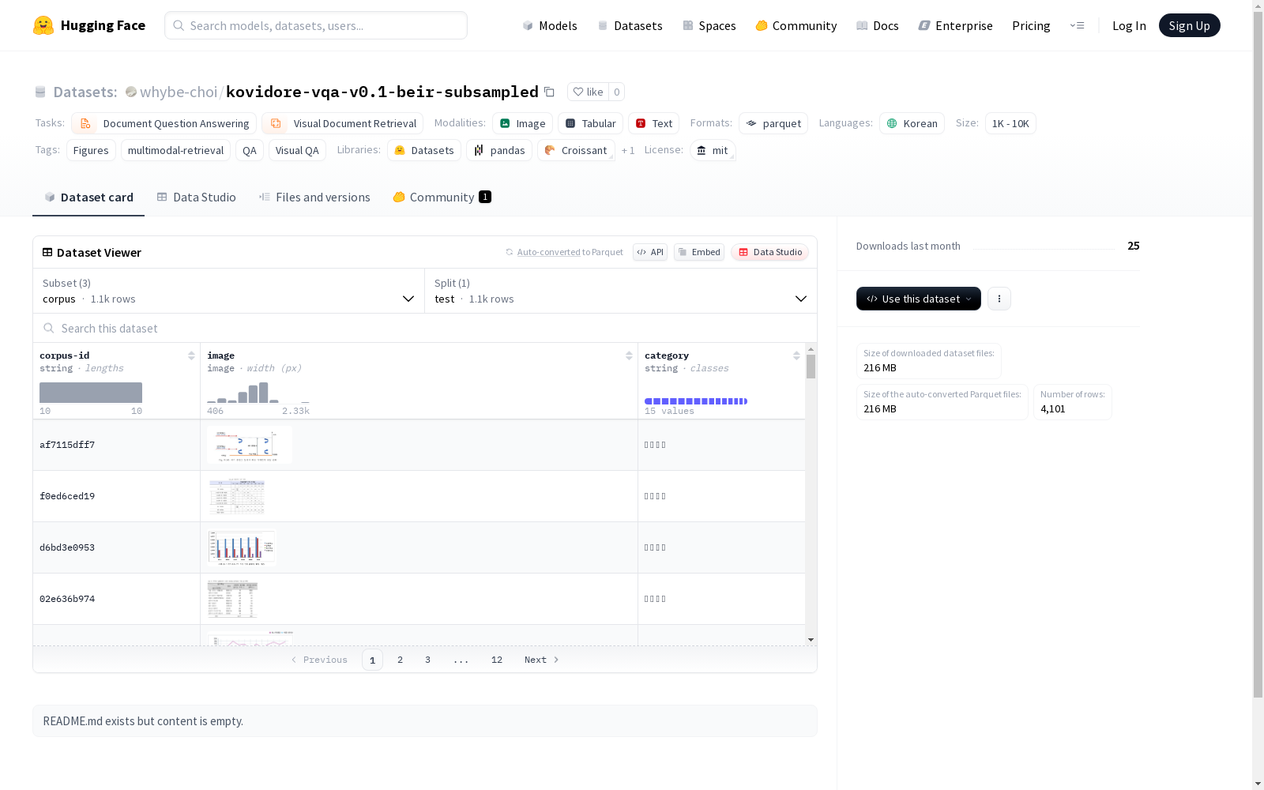
Task: Open the three-dot more options button
Action: 999,299
